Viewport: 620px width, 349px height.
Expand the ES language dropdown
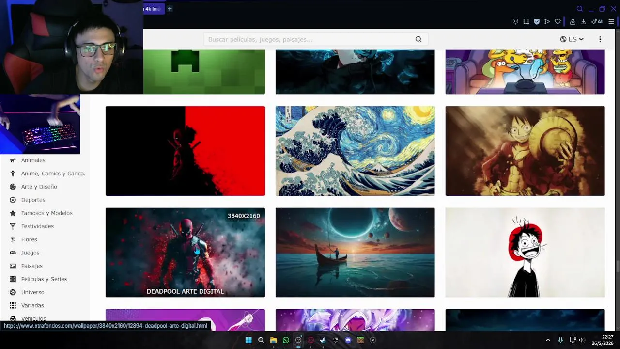572,39
